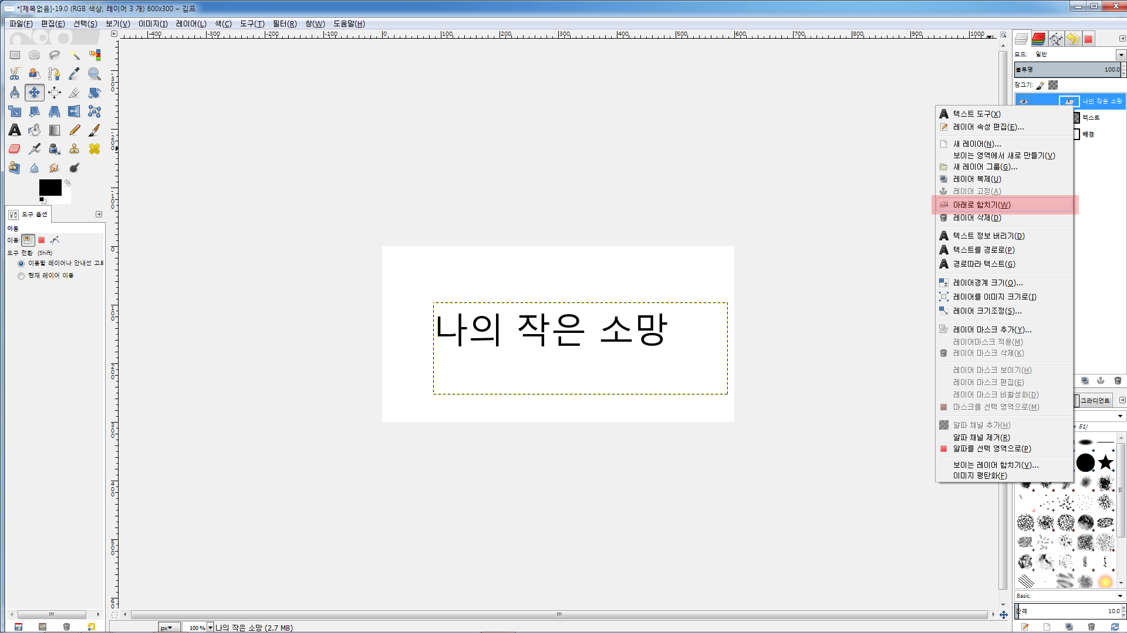Image resolution: width=1127 pixels, height=633 pixels.
Task: Choose '텍스트 정보 버리기(D)' menu entry
Action: [x=1004, y=236]
